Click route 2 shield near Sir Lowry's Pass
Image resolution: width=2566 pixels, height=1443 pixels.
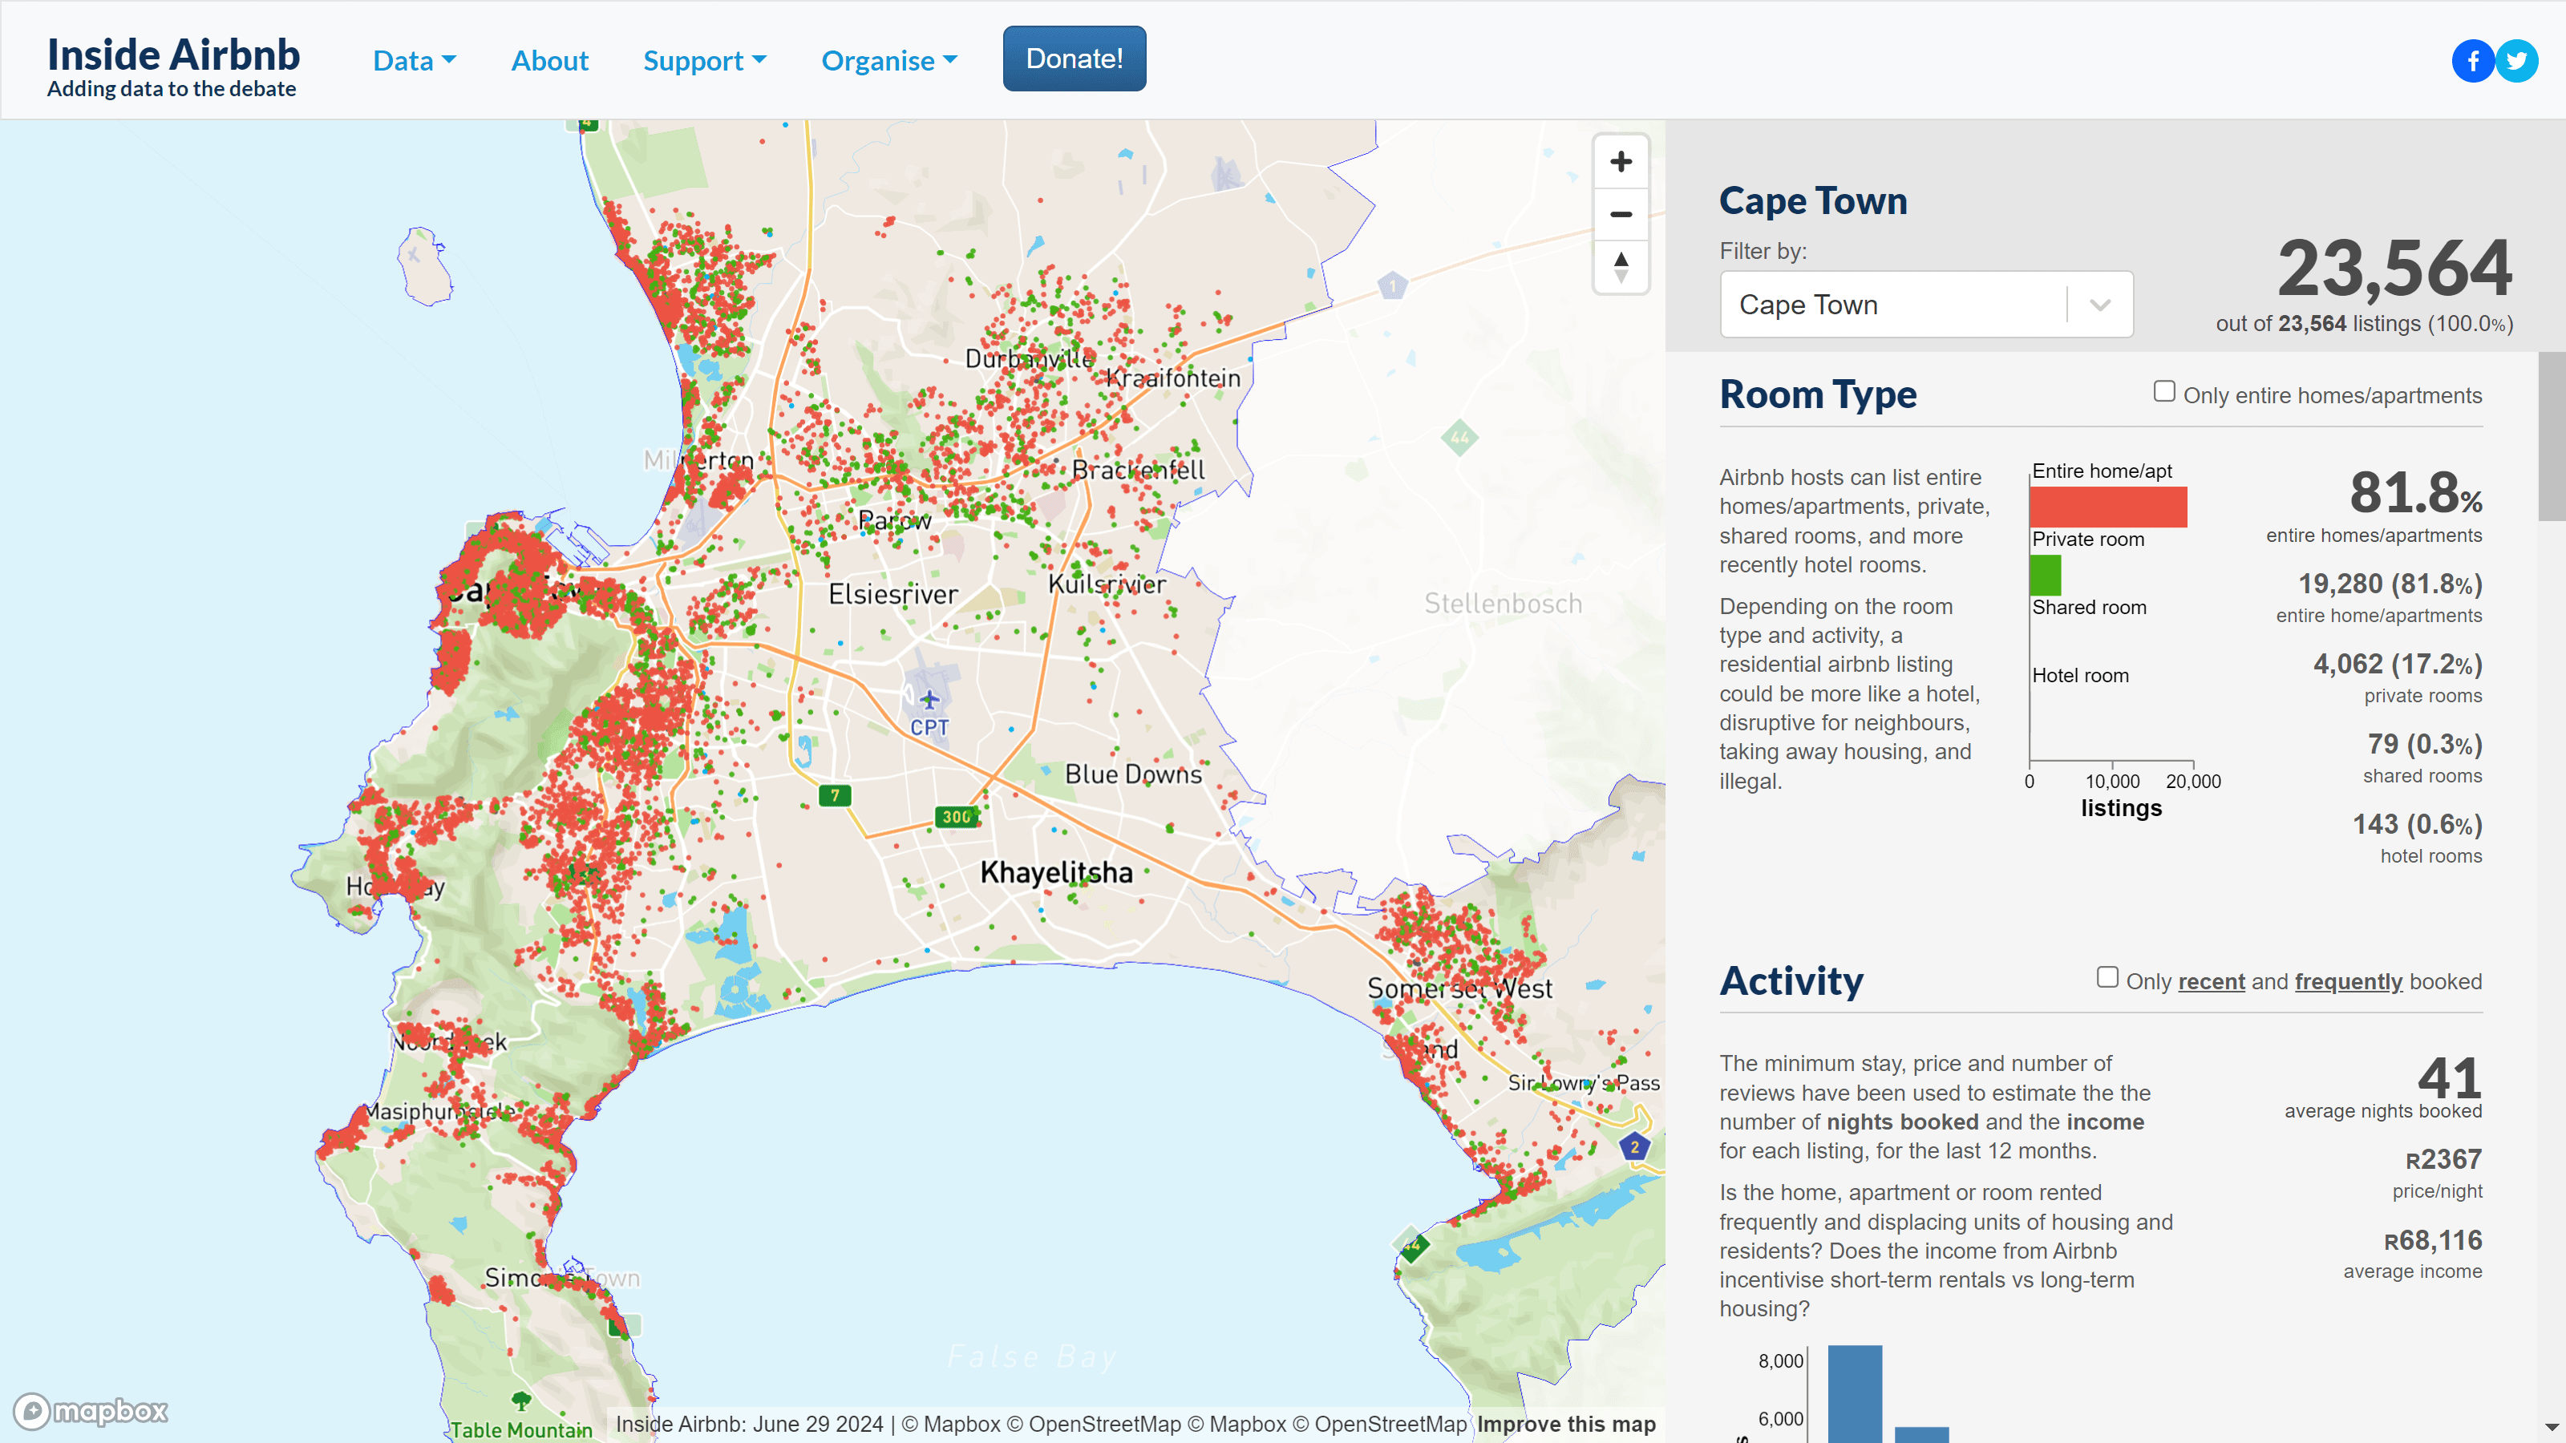1635,1147
